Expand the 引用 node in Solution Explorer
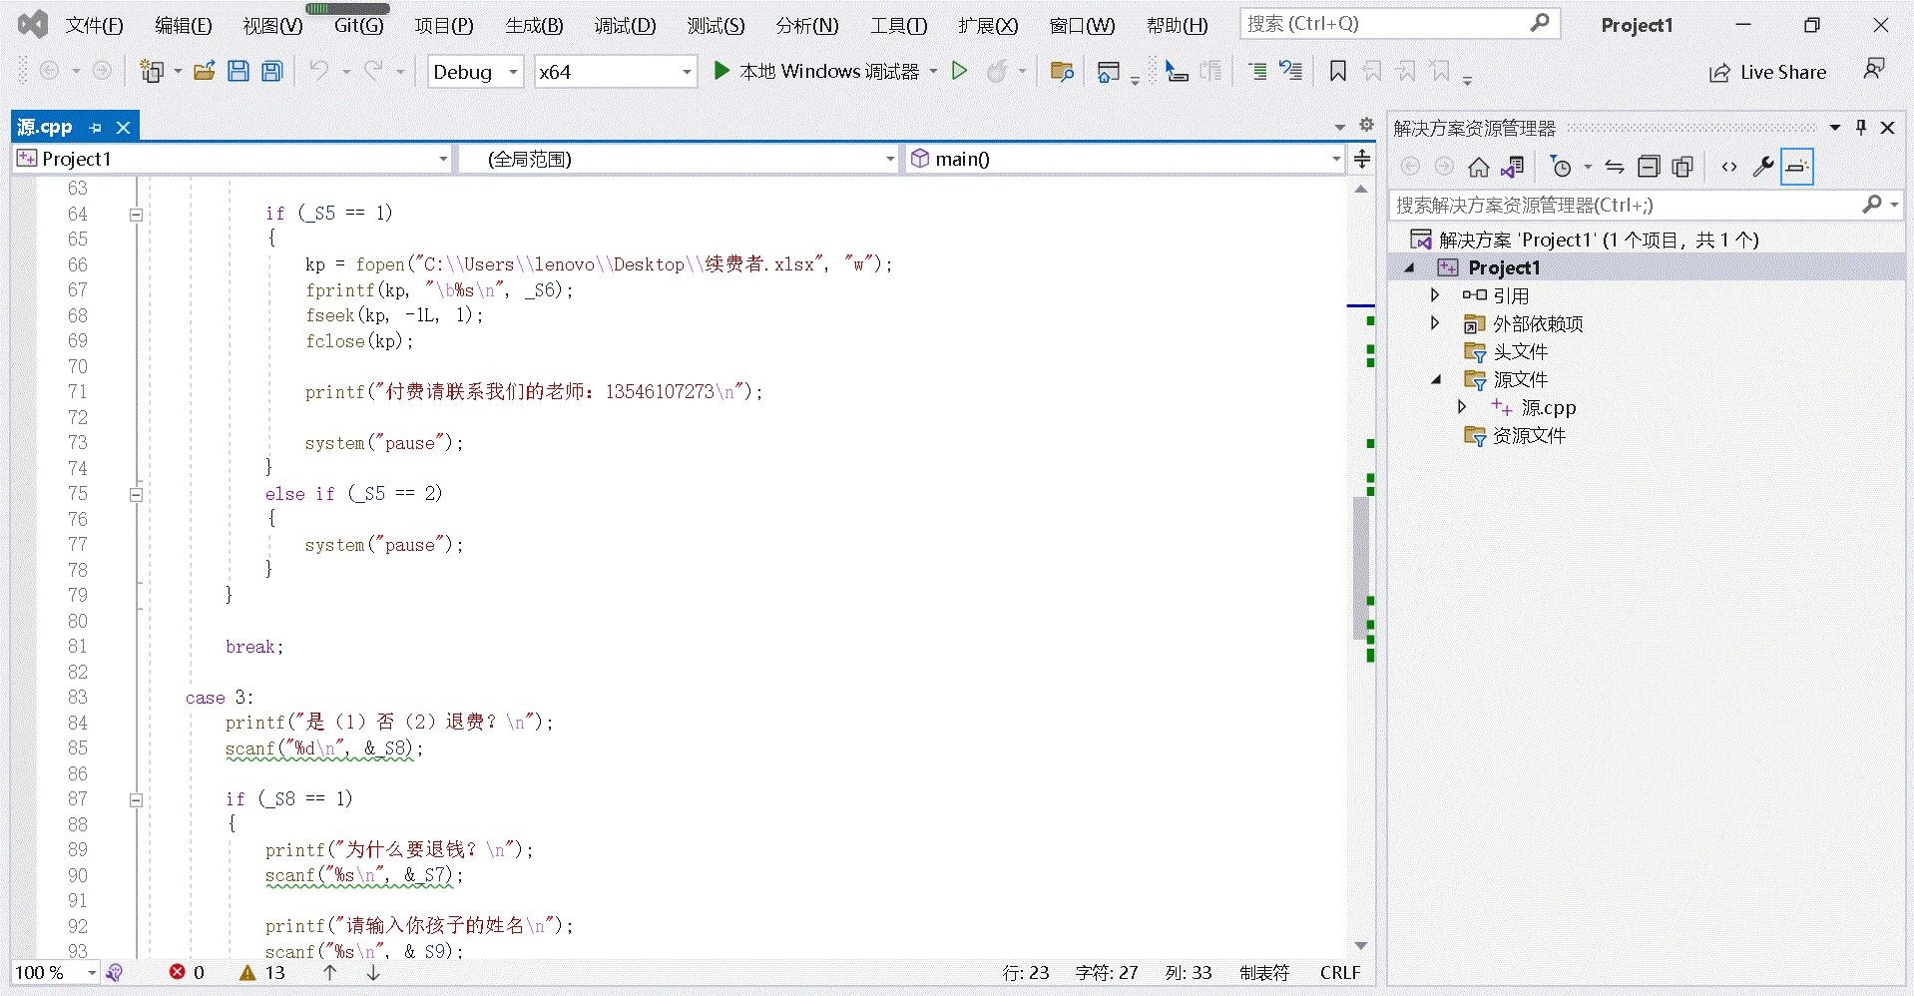1914x996 pixels. (1435, 295)
